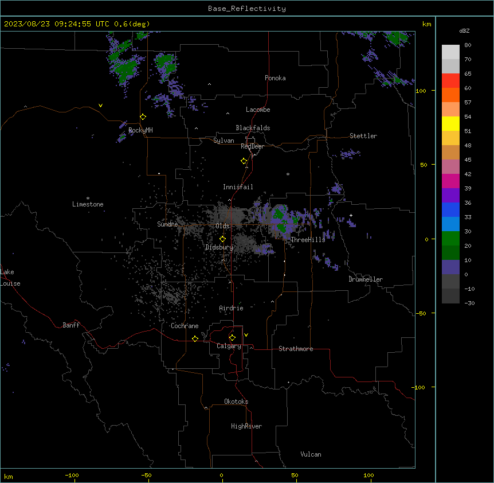This screenshot has height=483, width=494.
Task: Click the Lake Louise label
Action: tap(10, 278)
